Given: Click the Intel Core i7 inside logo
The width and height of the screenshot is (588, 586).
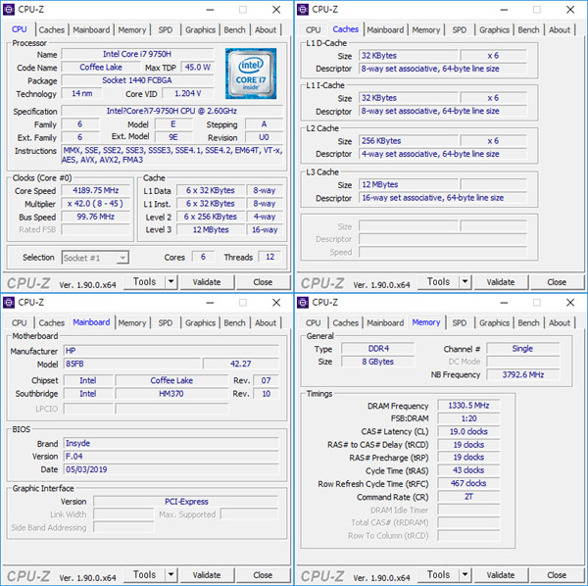Looking at the screenshot, I should (x=251, y=73).
